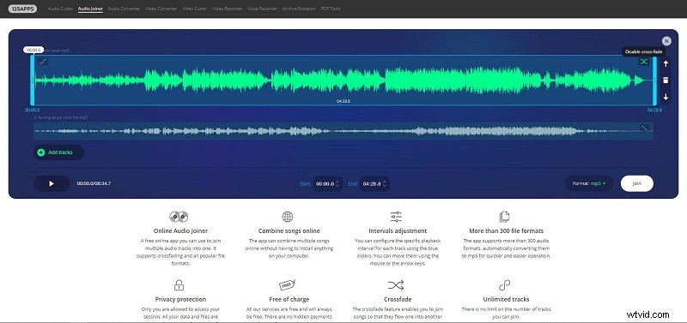
Task: Click the file formats documents icon
Action: (504, 217)
